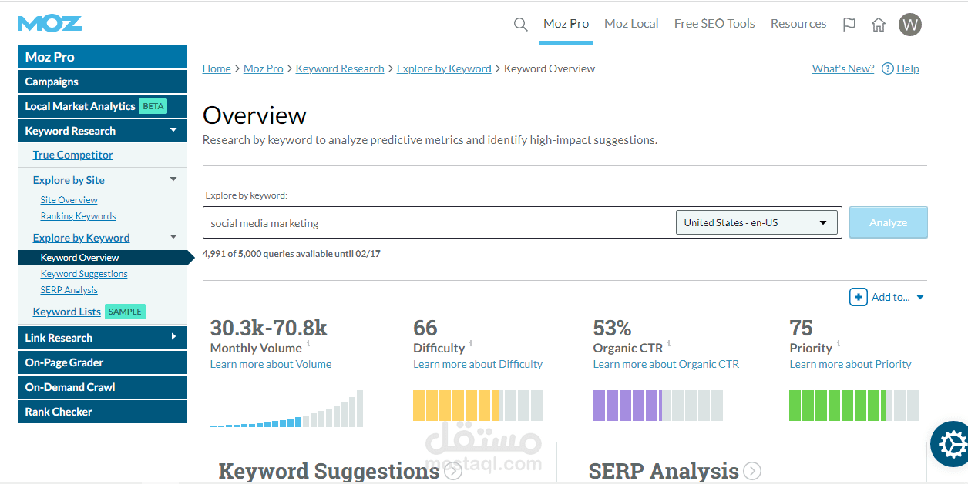Select Keyword Overview in sidebar

pyautogui.click(x=103, y=258)
